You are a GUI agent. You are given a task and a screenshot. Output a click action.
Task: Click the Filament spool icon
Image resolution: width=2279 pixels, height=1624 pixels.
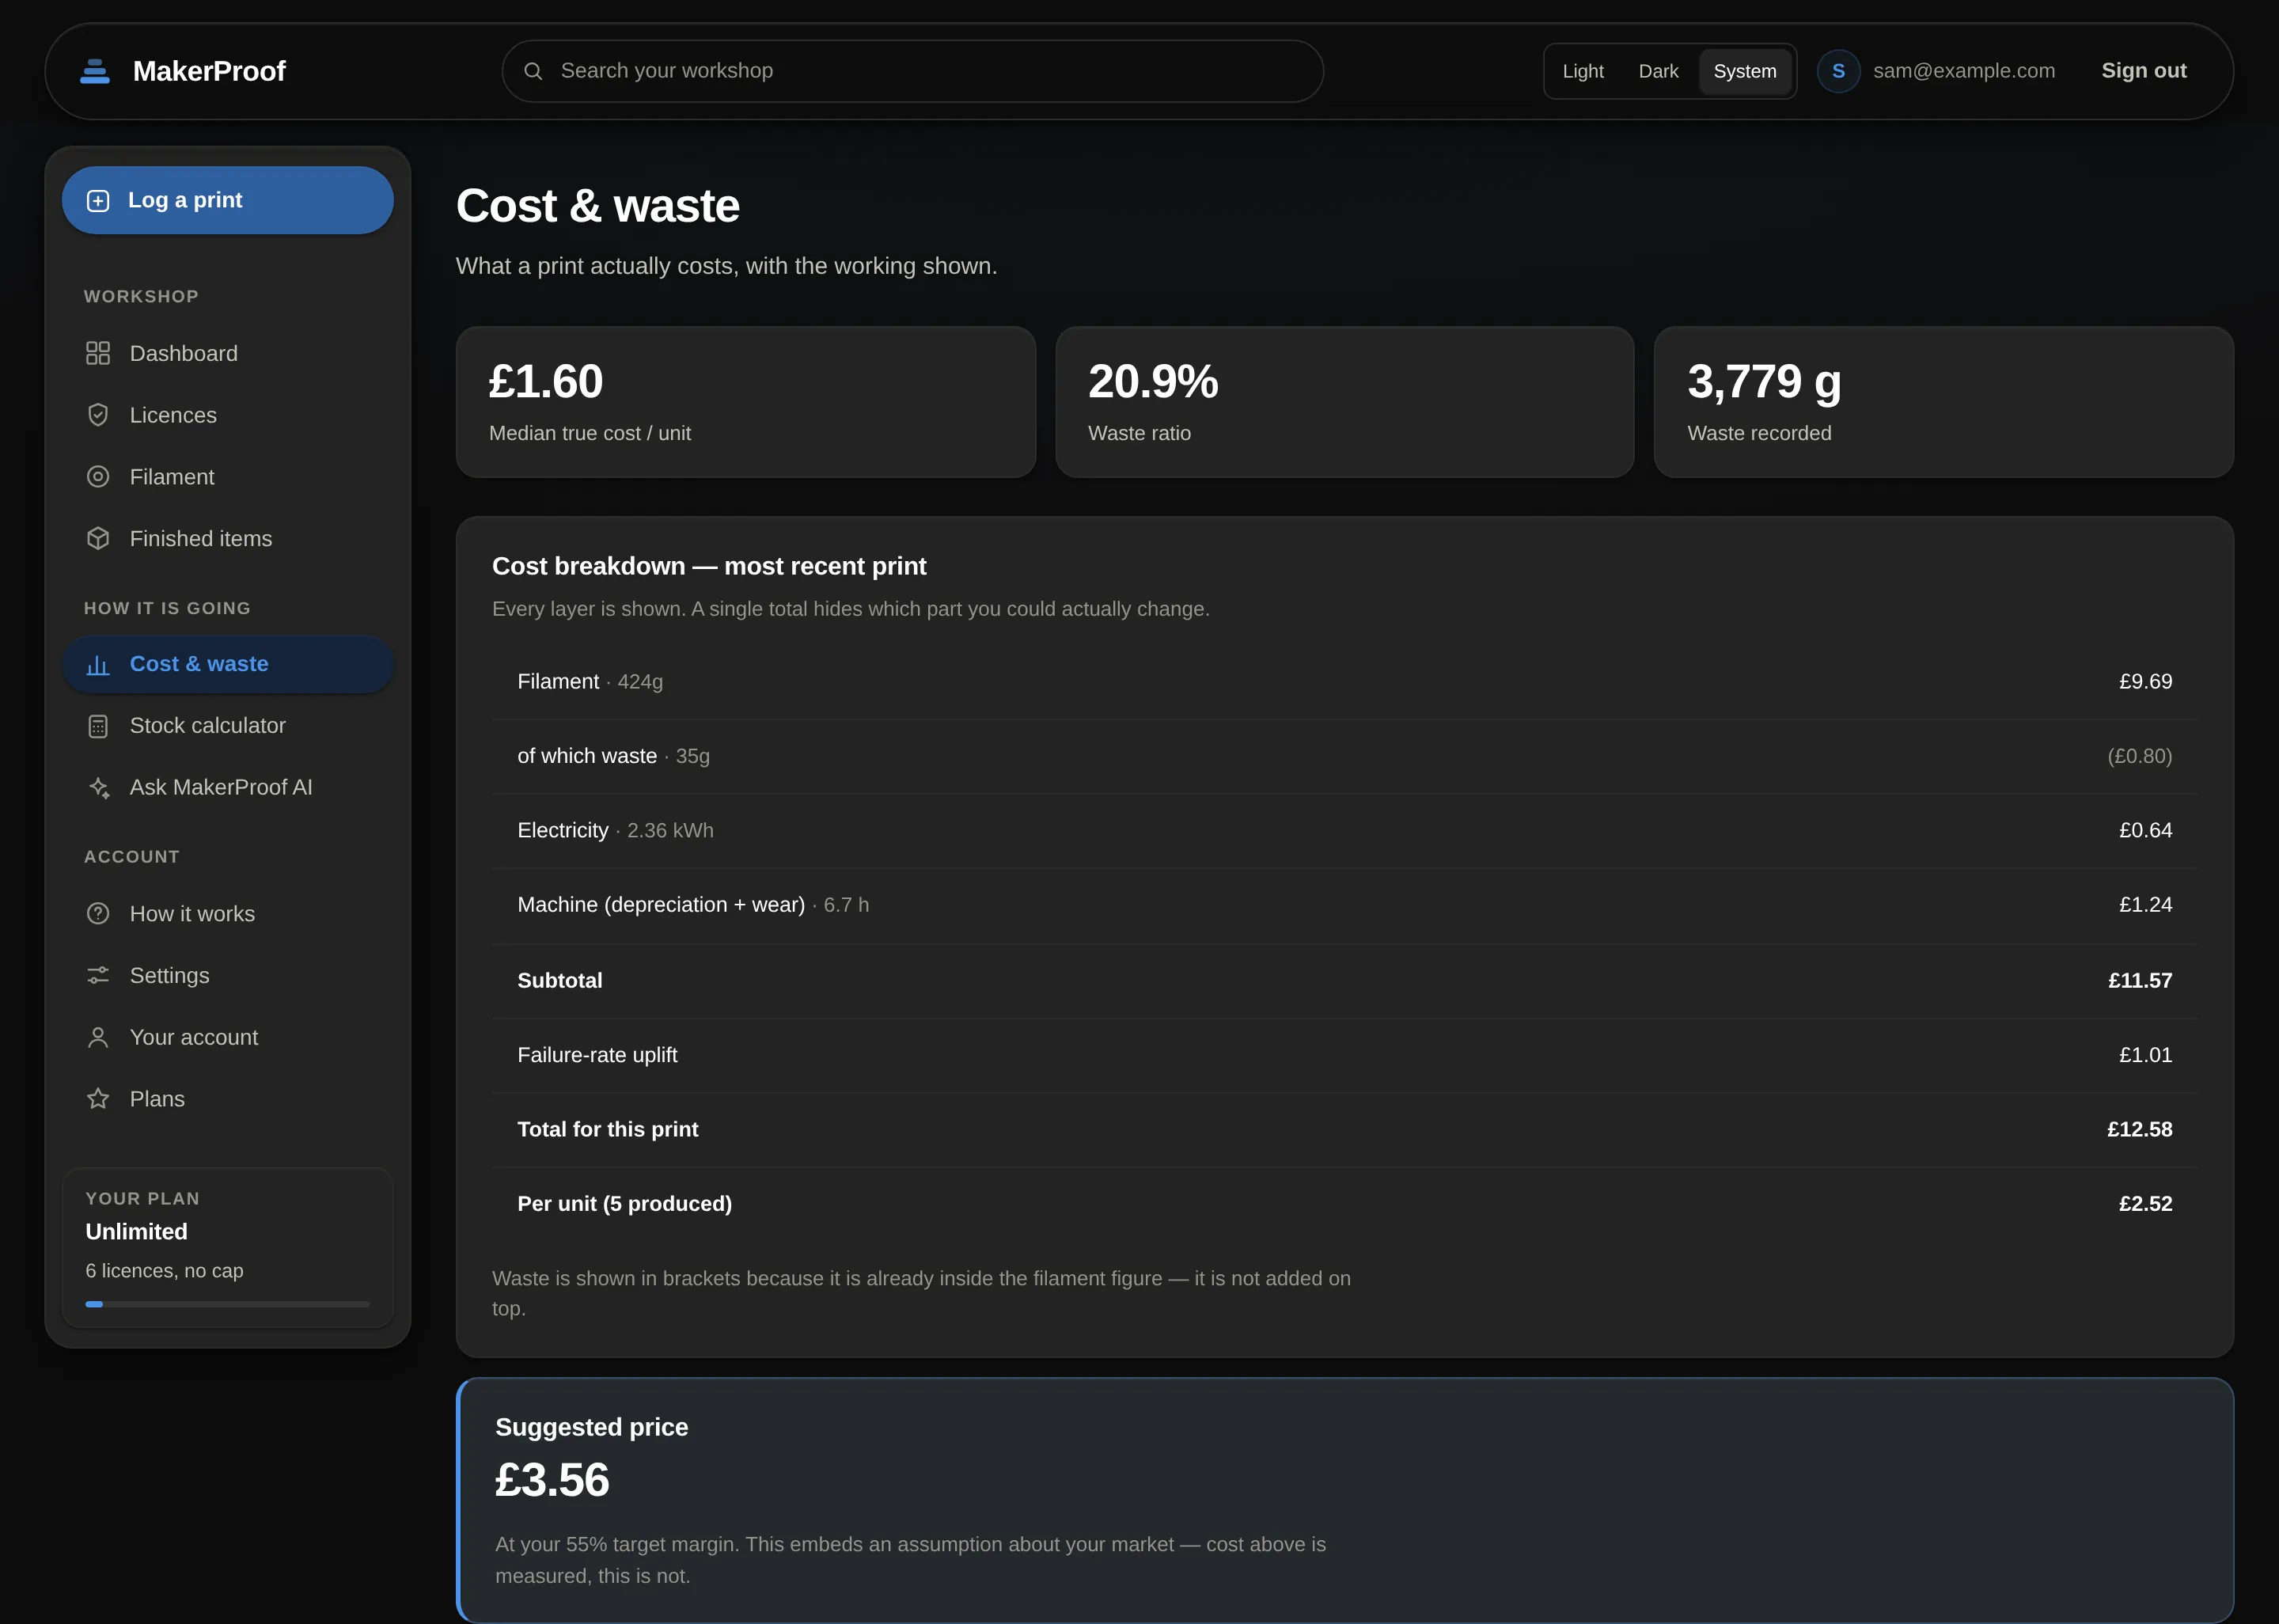[x=98, y=477]
